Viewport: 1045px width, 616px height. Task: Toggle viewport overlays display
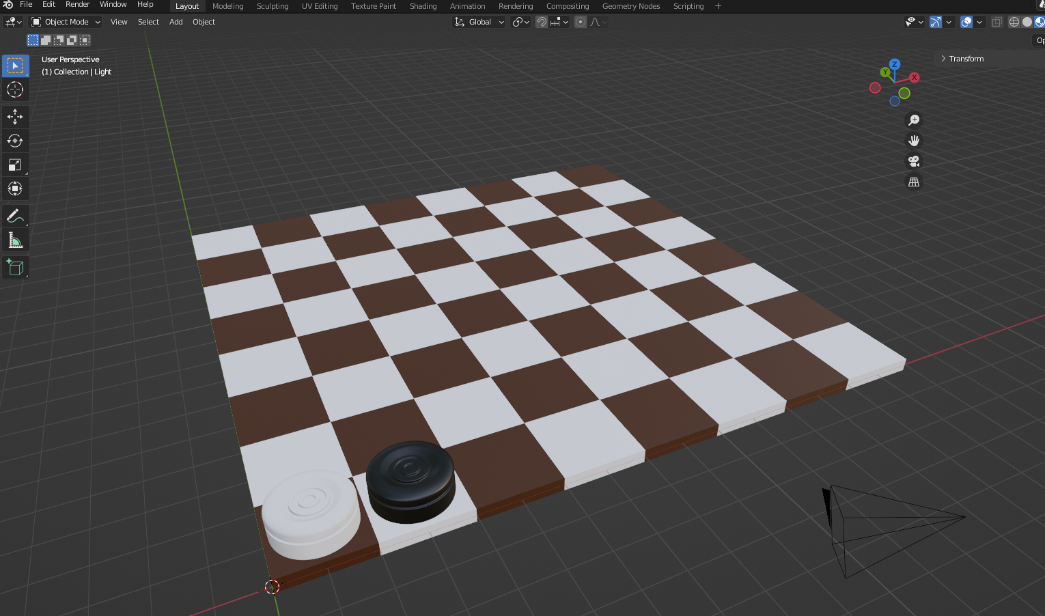pos(966,22)
